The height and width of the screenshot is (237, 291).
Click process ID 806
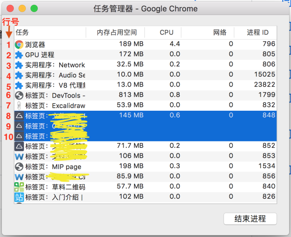269,64
